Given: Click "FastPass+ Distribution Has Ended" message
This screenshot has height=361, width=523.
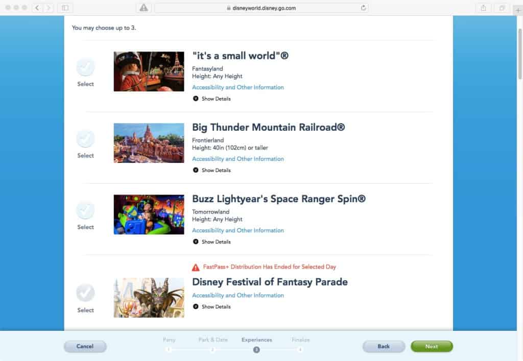Looking at the screenshot, I should point(270,267).
